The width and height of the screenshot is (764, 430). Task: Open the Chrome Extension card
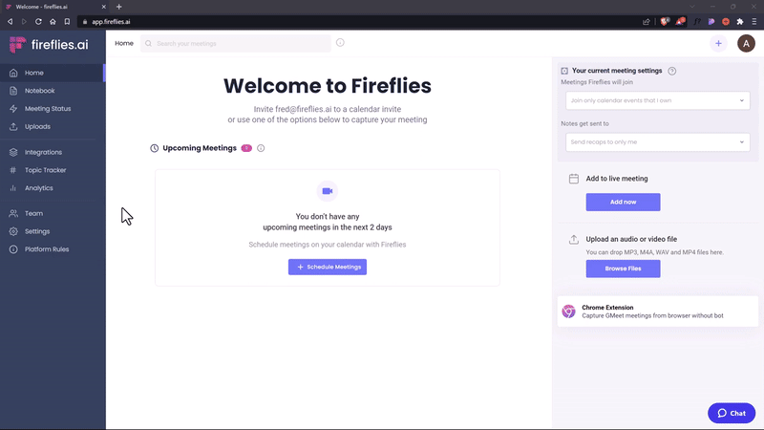click(657, 312)
